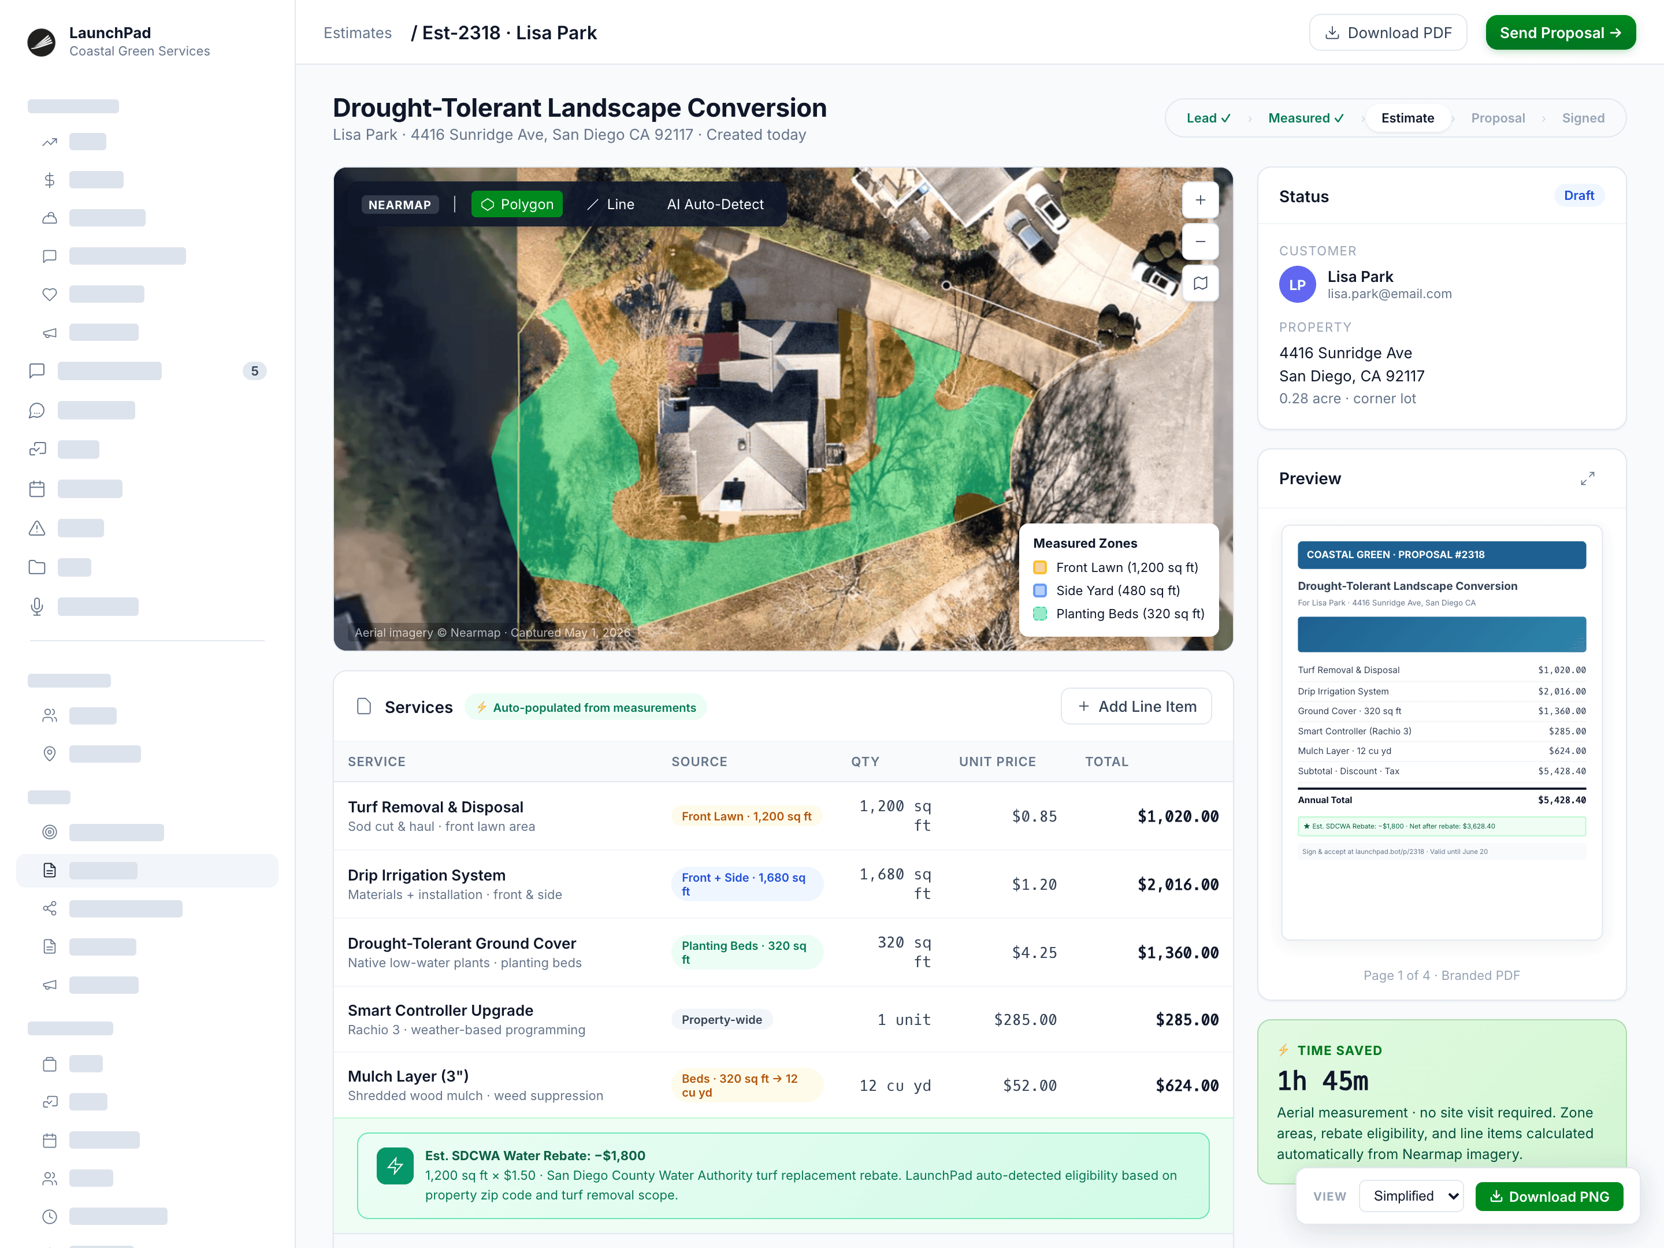The width and height of the screenshot is (1664, 1248).
Task: Open the sidebar folder icon item
Action: coord(37,567)
